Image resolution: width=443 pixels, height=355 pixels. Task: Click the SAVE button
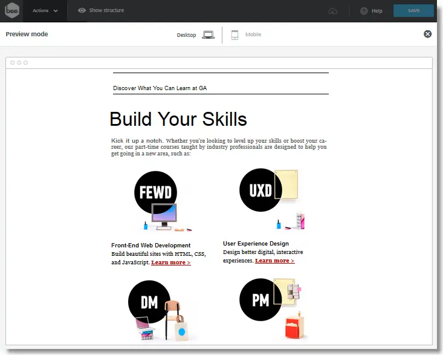pos(413,11)
